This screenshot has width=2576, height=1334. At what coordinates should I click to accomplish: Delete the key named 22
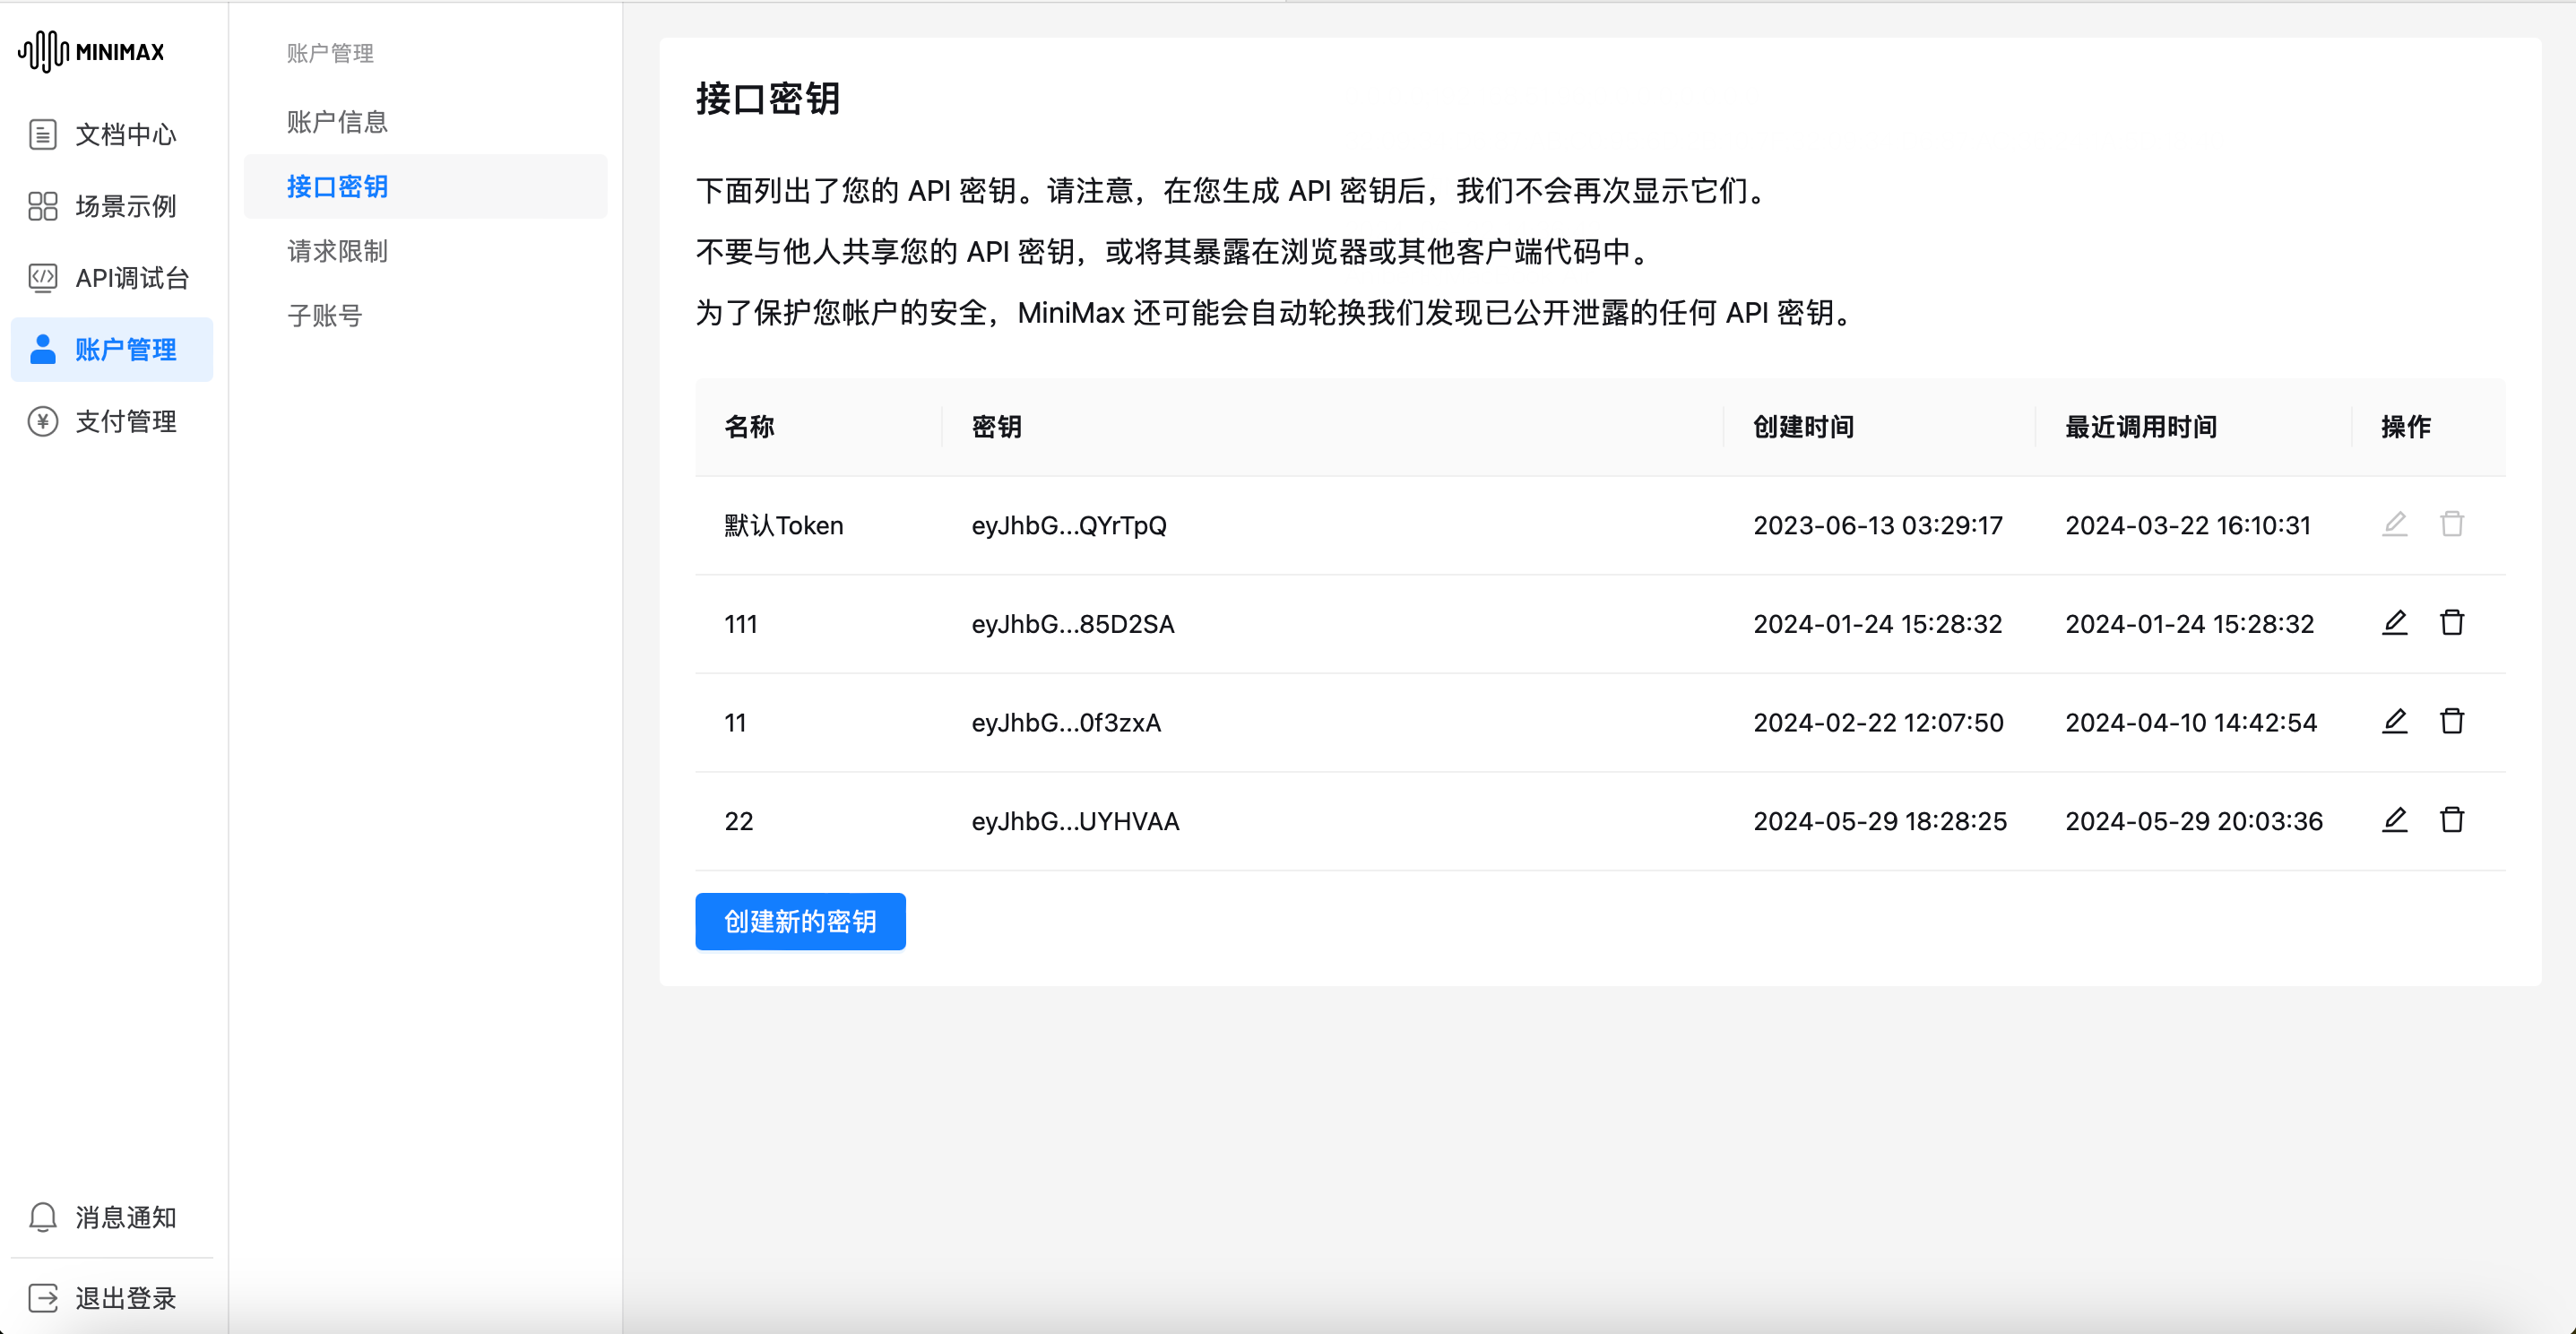(x=2452, y=820)
